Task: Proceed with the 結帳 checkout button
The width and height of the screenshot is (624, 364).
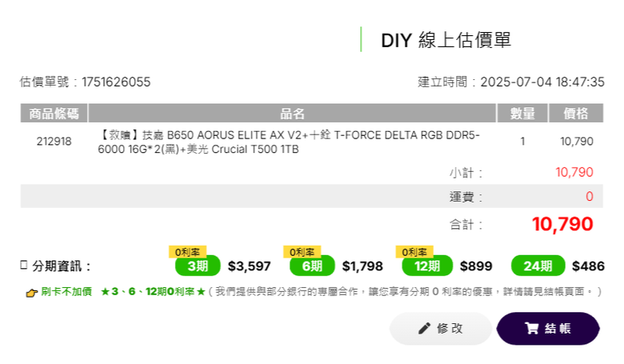Action: click(548, 329)
